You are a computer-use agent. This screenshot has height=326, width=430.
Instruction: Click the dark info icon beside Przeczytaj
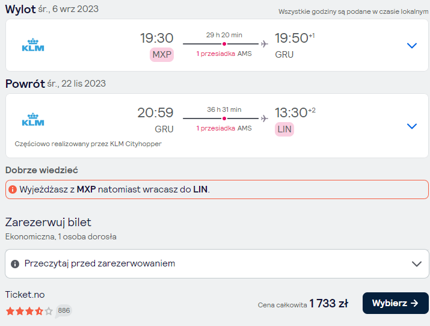click(15, 264)
